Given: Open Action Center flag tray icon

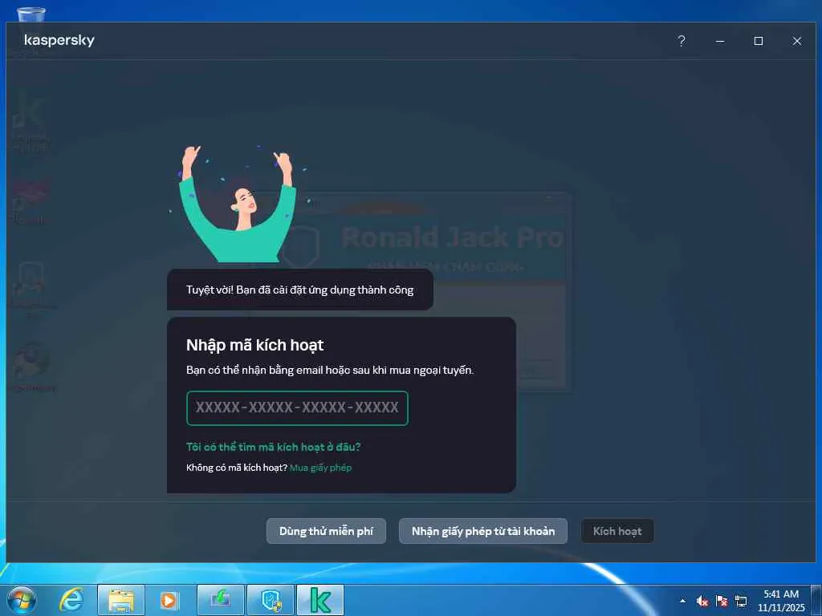Looking at the screenshot, I should pyautogui.click(x=722, y=601).
